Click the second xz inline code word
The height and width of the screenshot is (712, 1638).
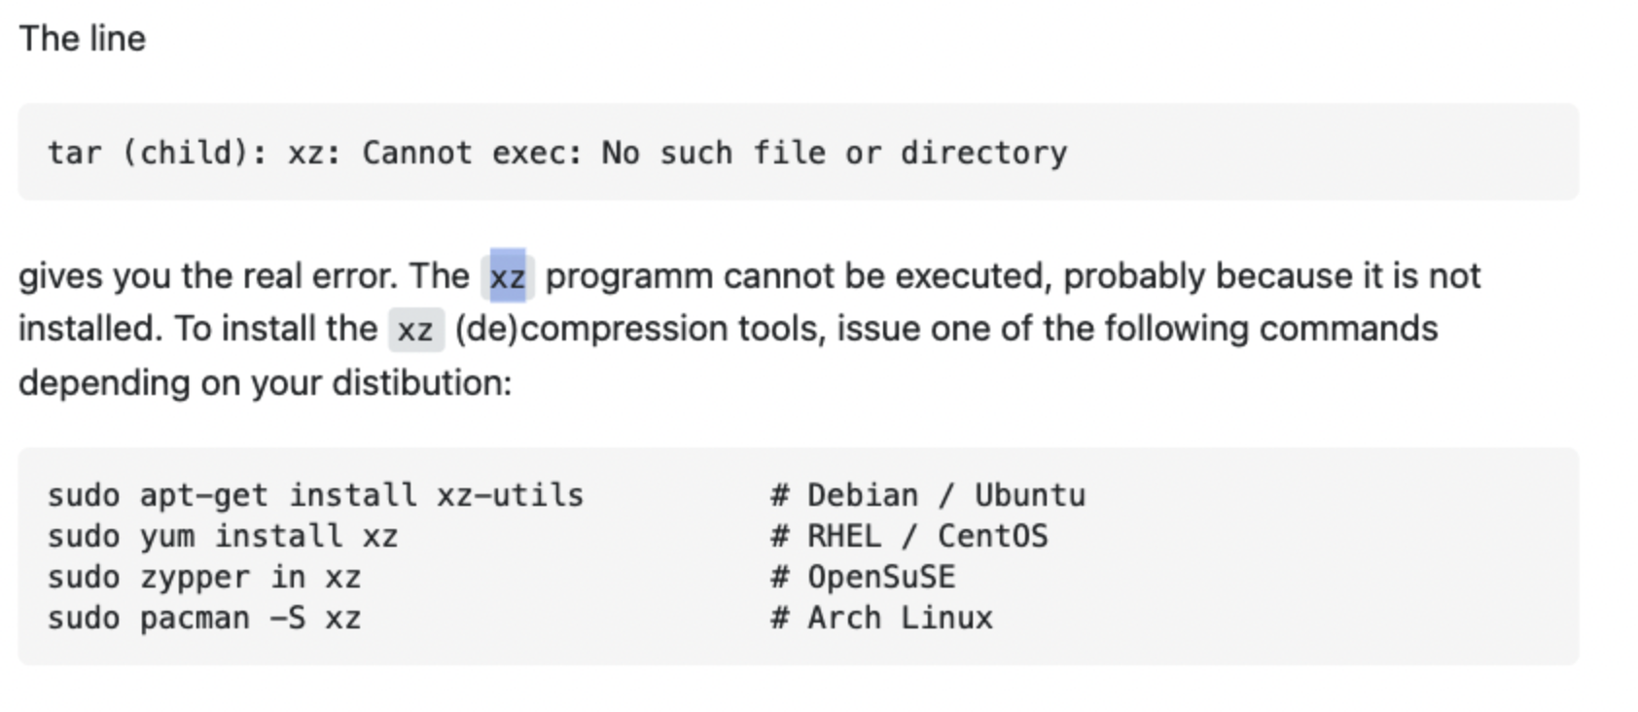(x=415, y=330)
